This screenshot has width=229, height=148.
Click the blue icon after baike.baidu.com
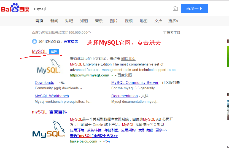(108, 141)
